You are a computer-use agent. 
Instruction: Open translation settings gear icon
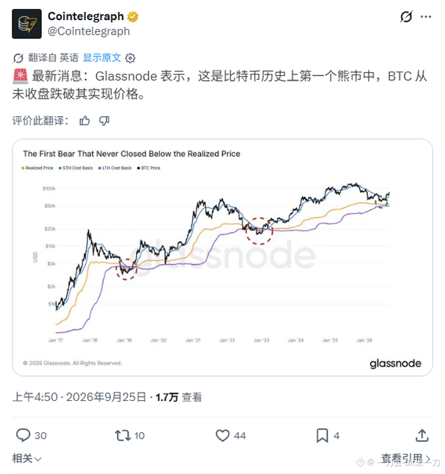130,58
